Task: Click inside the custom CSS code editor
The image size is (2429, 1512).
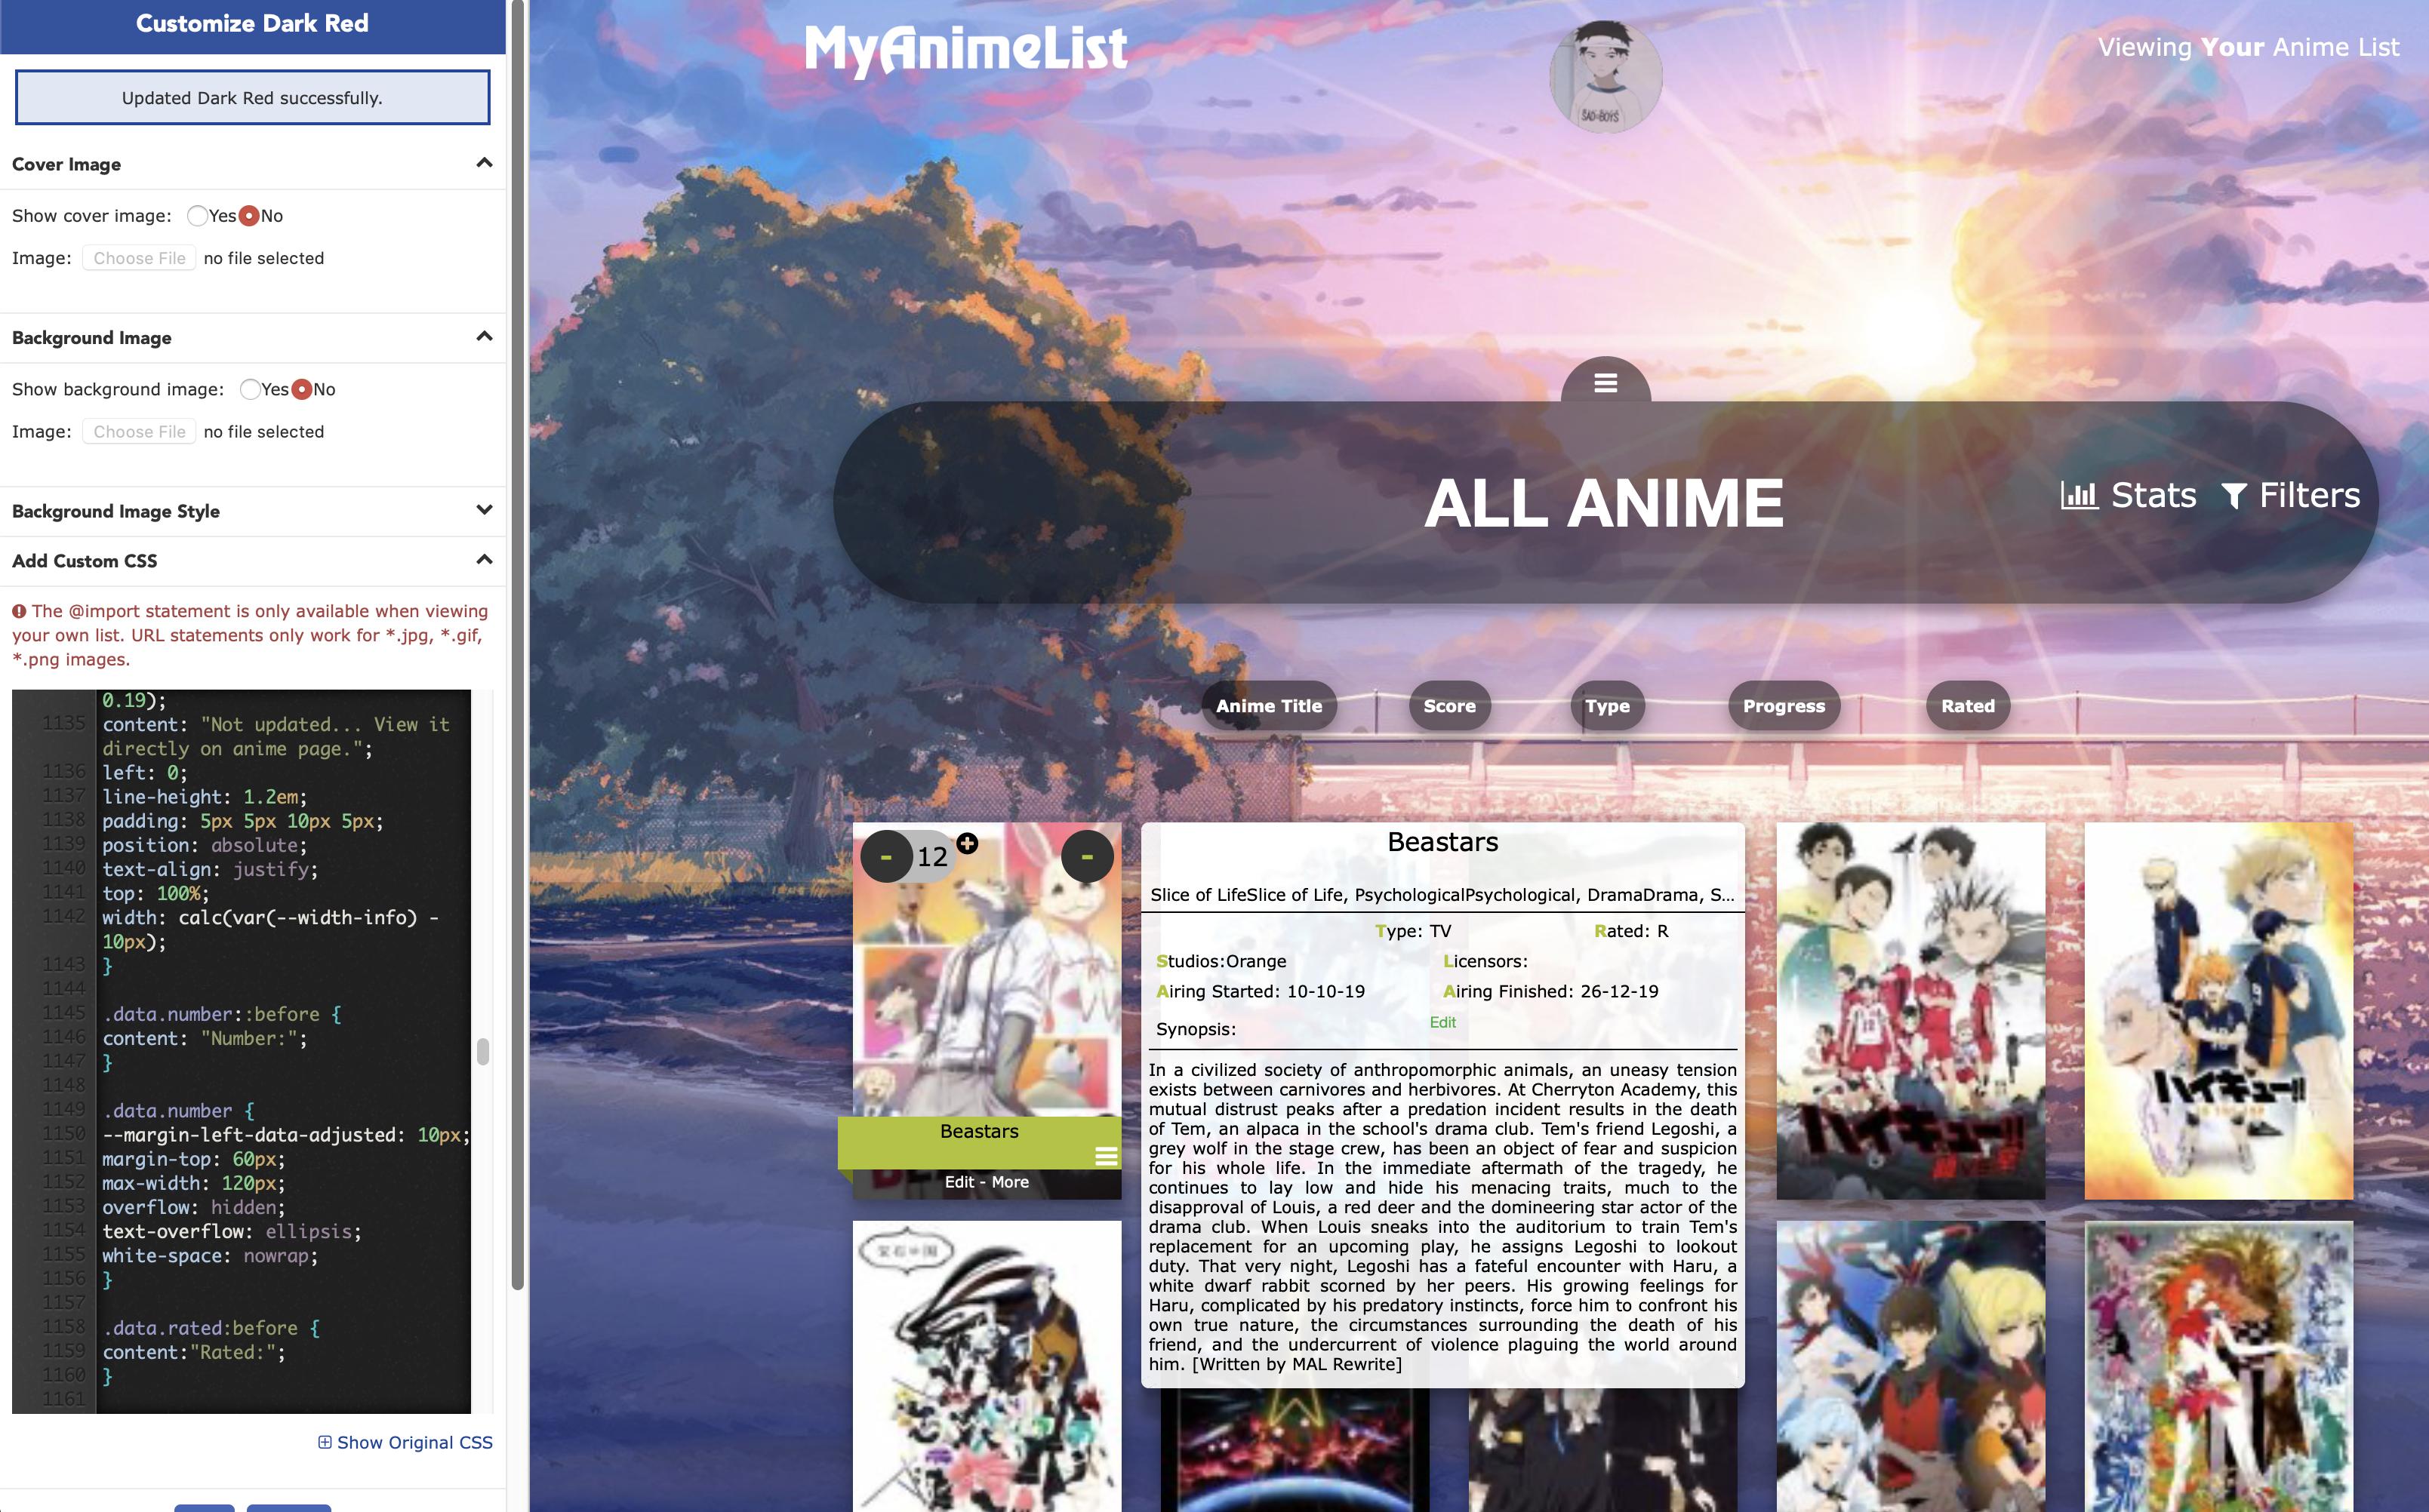Action: pyautogui.click(x=241, y=1051)
